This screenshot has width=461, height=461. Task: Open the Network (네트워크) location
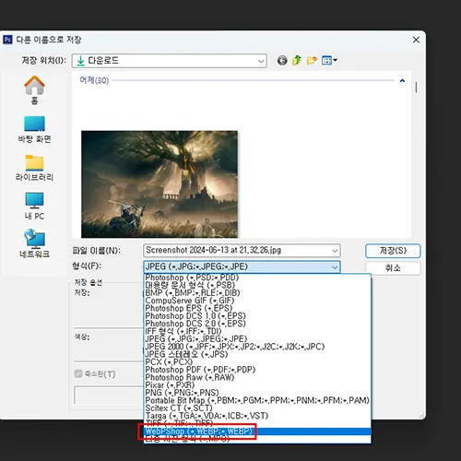point(34,239)
